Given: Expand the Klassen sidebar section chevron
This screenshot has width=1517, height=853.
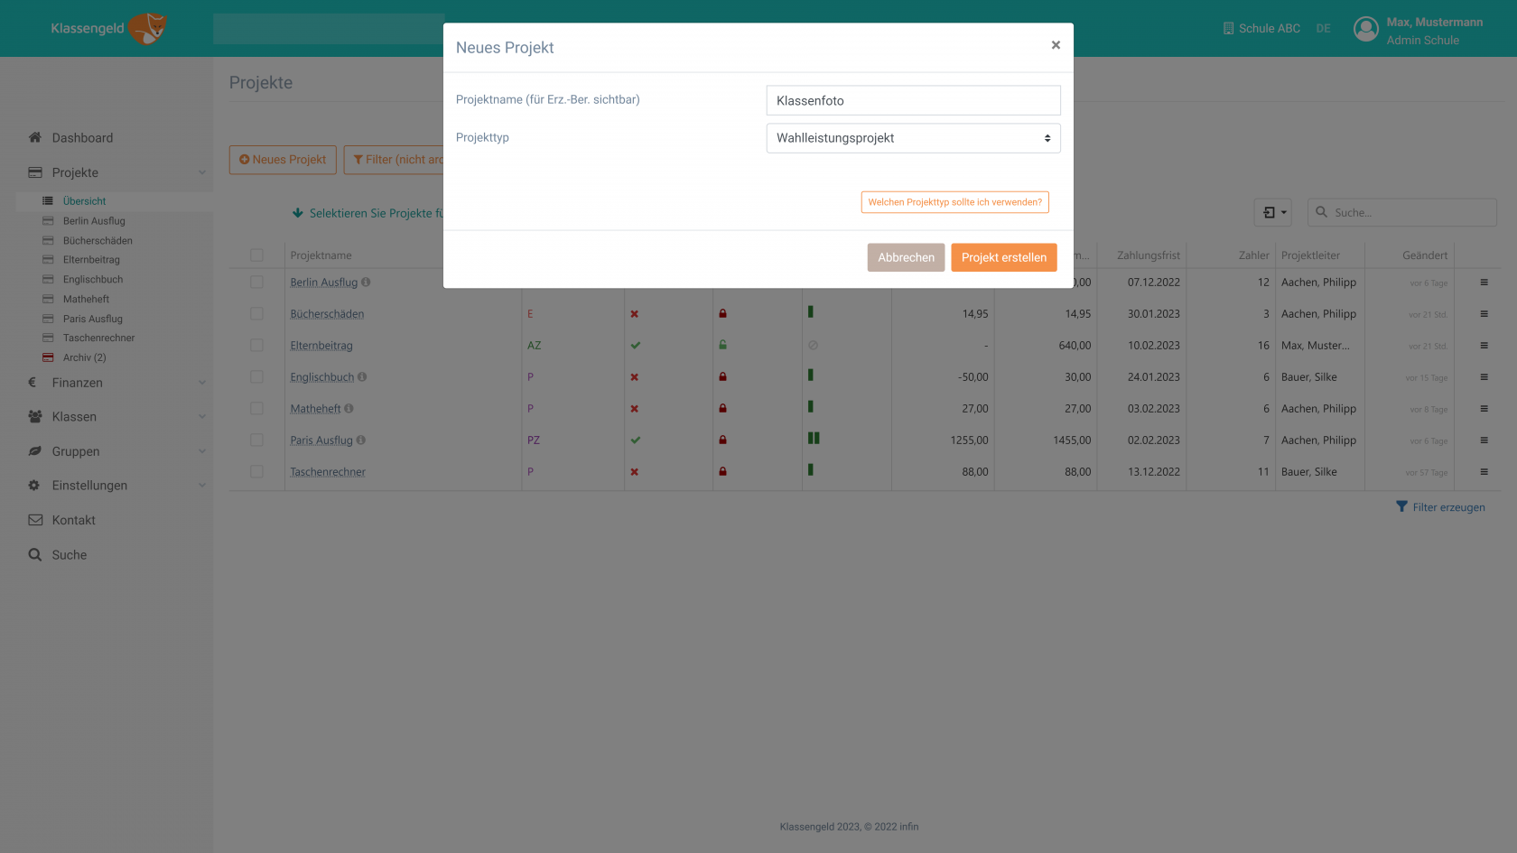Looking at the screenshot, I should [x=202, y=417].
